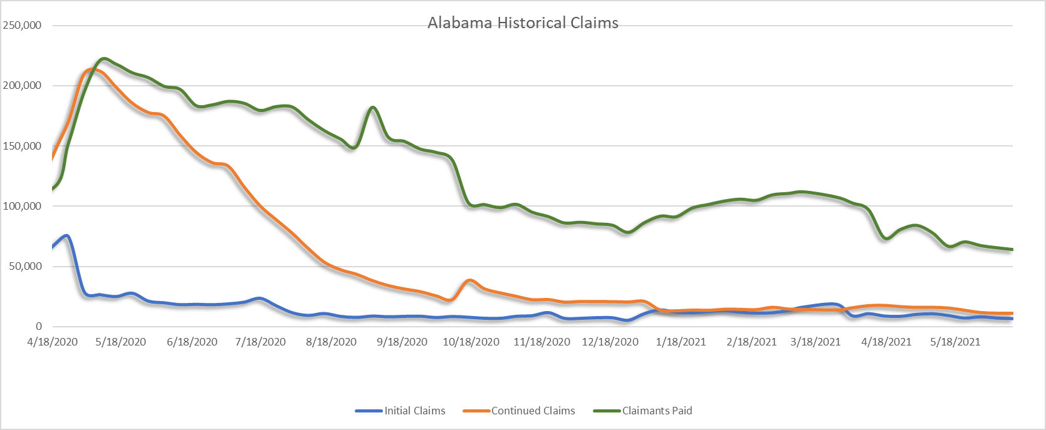Click the 7/18/2020 x-axis date label

click(x=260, y=342)
